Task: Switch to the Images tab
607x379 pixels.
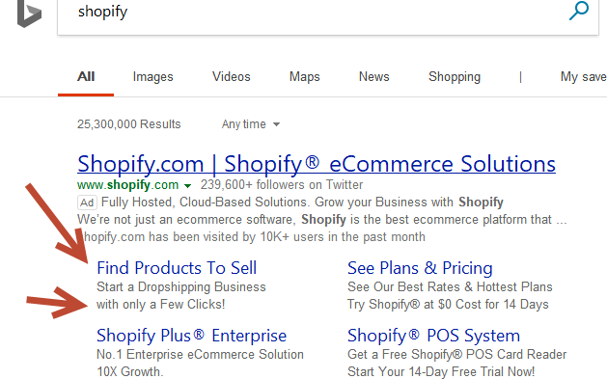Action: [x=152, y=76]
